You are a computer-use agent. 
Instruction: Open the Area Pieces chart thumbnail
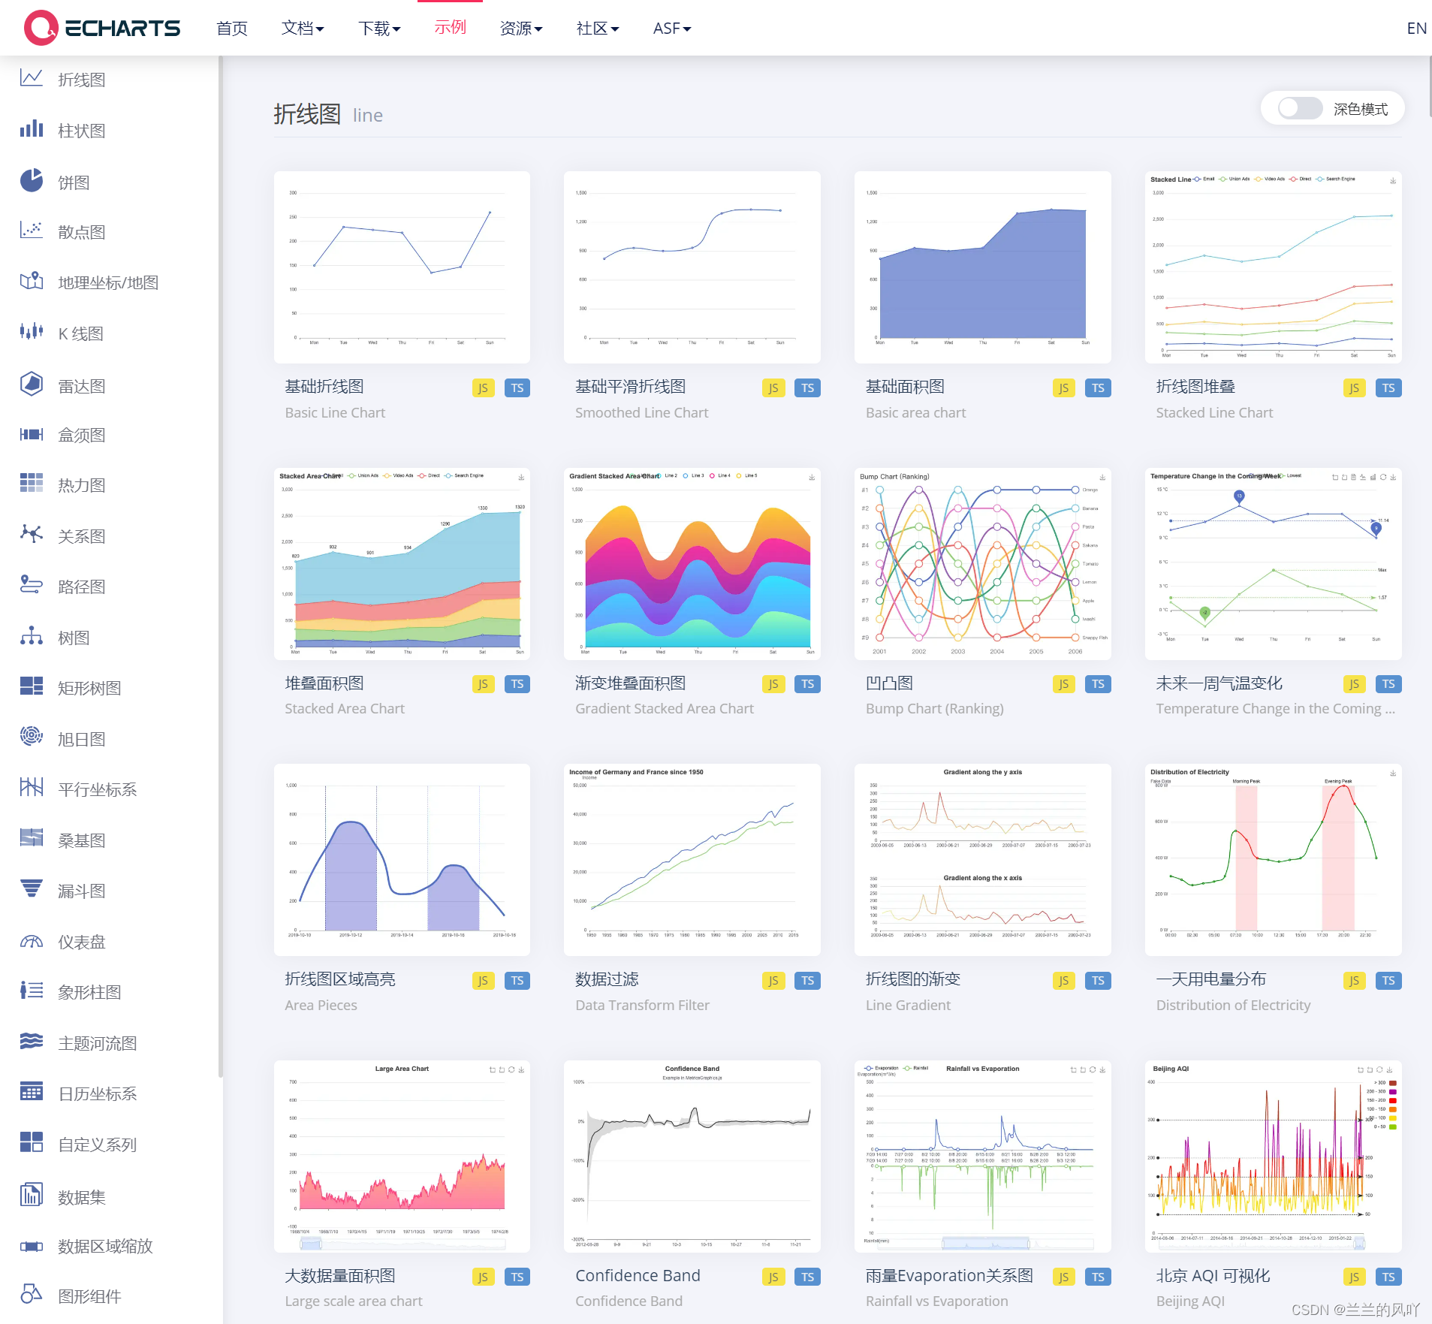[402, 860]
